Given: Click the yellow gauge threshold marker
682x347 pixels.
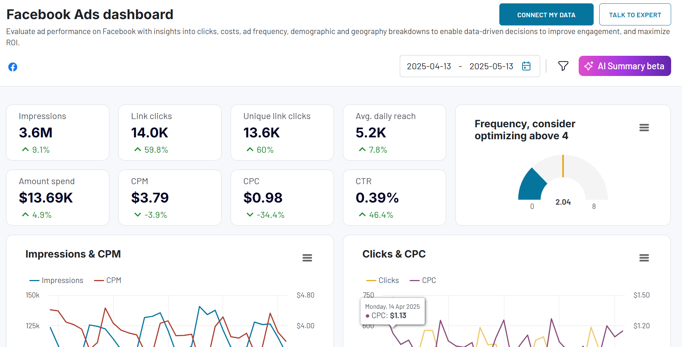Looking at the screenshot, I should 563,166.
